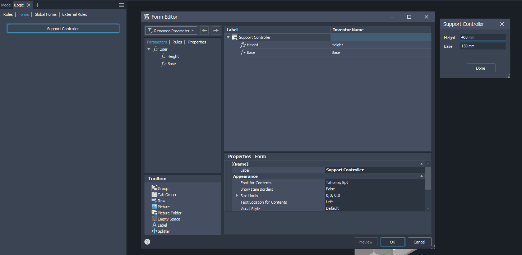The height and width of the screenshot is (255, 522).
Task: Select the Splitter toolbox item
Action: (x=163, y=231)
